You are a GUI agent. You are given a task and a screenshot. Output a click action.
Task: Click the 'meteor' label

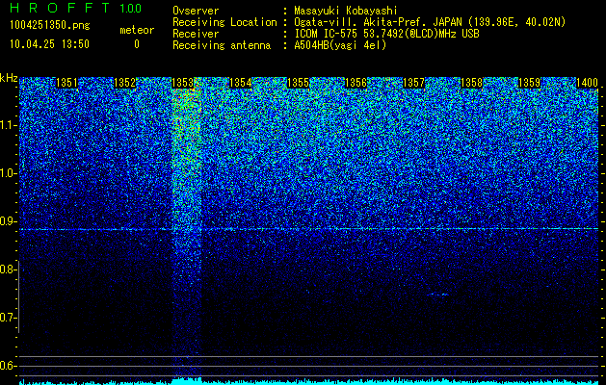(137, 30)
